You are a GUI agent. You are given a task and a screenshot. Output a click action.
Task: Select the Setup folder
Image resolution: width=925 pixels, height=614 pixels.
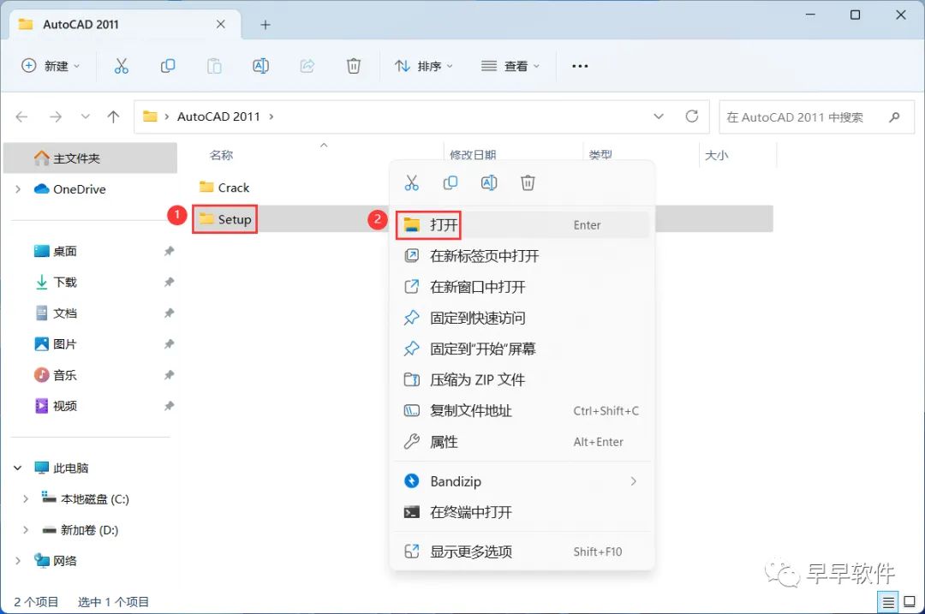[x=224, y=219]
